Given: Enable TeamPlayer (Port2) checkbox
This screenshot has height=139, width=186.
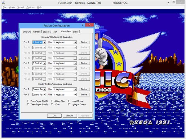Looking at the screenshot, I should coord(28,104).
